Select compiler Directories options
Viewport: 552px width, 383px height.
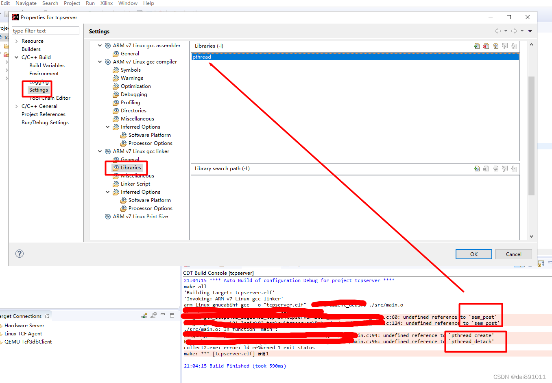(x=133, y=111)
